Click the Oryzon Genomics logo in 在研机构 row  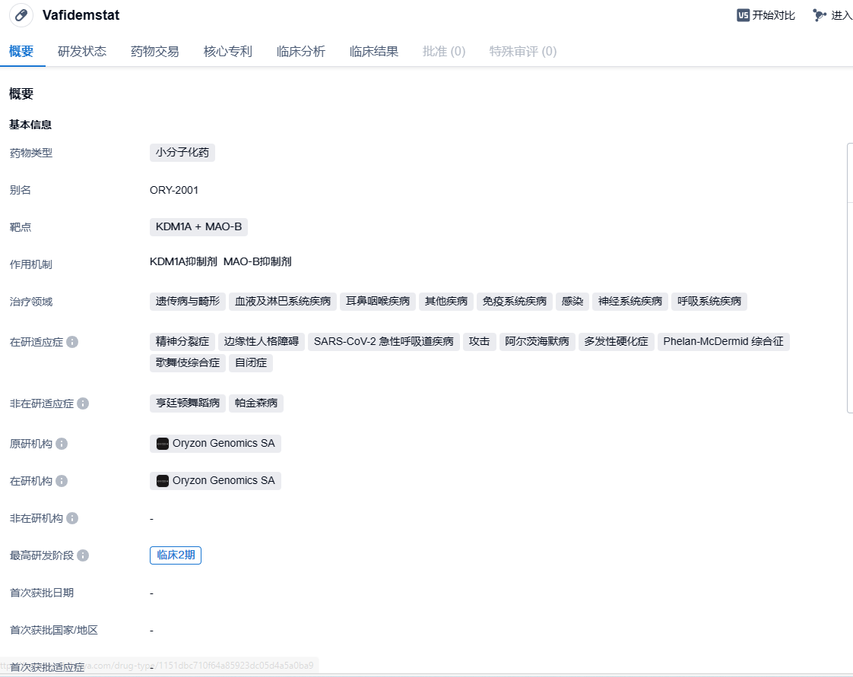(x=163, y=481)
